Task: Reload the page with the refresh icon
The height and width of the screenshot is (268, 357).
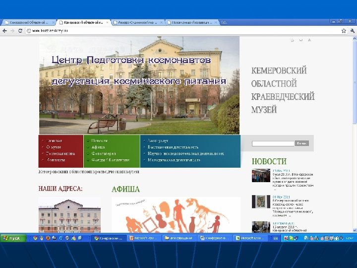Action: tap(20, 31)
